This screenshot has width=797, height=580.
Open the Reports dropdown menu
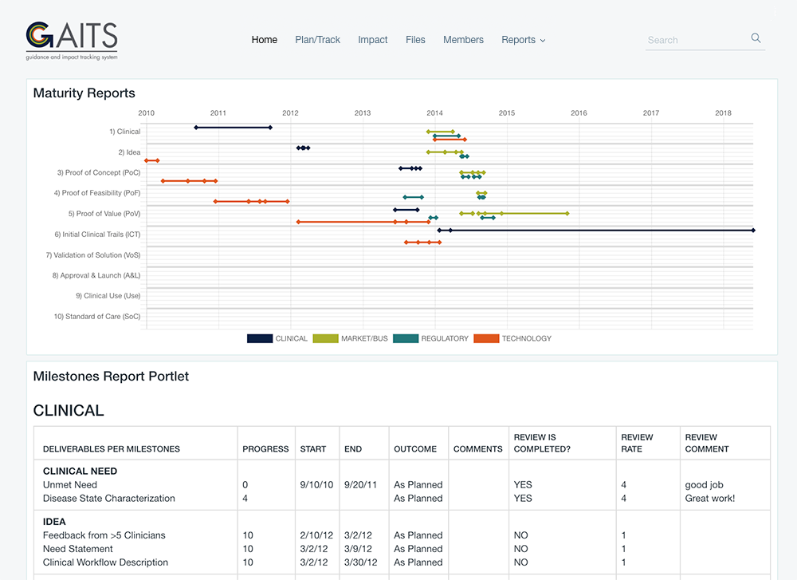523,40
